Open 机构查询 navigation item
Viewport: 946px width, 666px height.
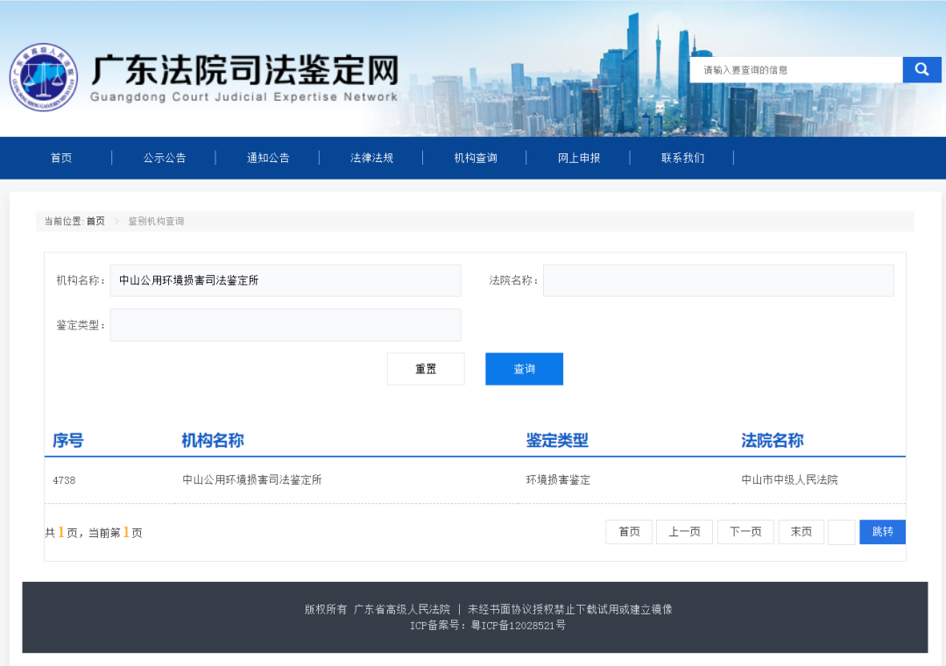475,158
